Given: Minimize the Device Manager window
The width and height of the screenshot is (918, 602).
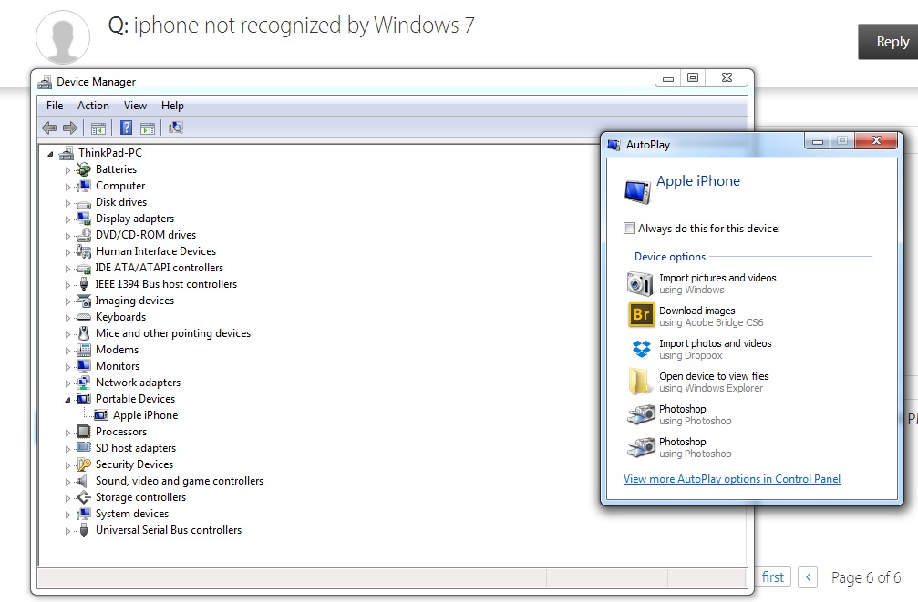Looking at the screenshot, I should coord(668,77).
